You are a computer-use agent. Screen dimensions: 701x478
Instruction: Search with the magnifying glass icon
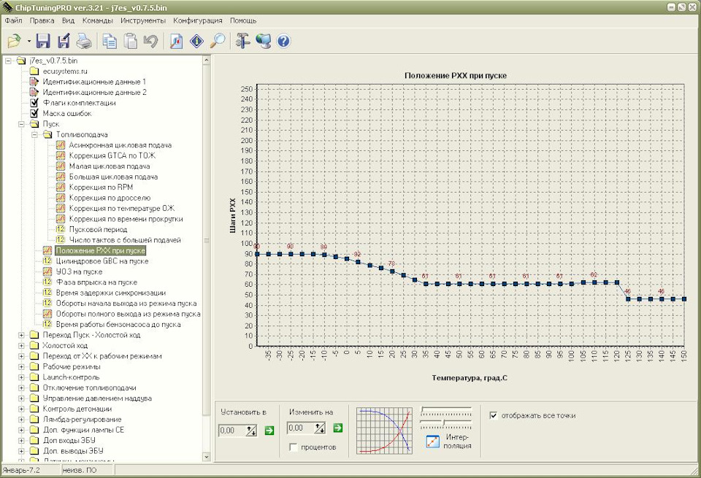click(218, 41)
